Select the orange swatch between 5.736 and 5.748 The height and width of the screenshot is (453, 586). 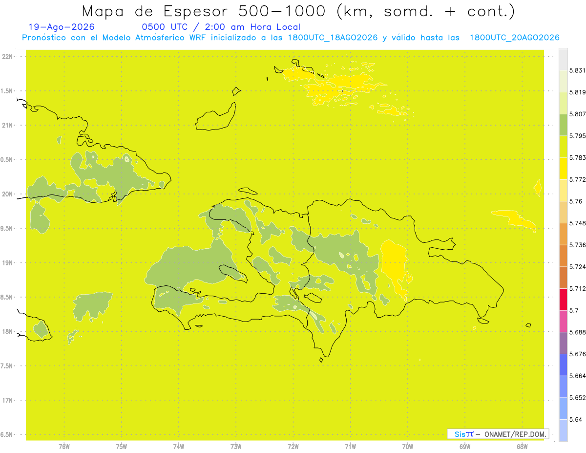point(563,234)
